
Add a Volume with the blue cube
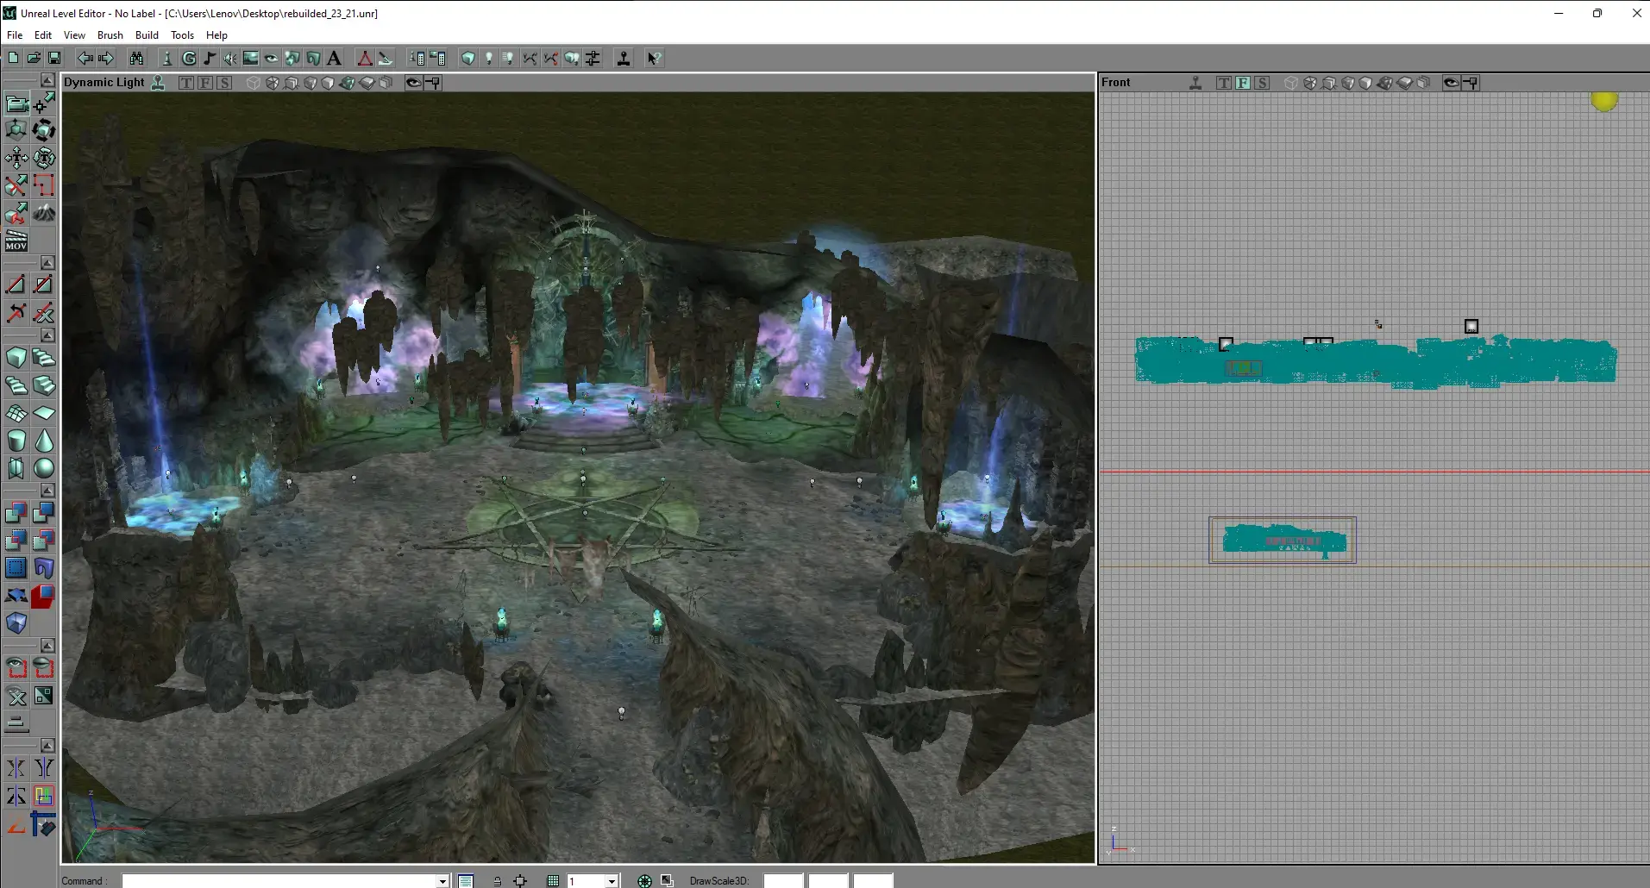(x=16, y=623)
